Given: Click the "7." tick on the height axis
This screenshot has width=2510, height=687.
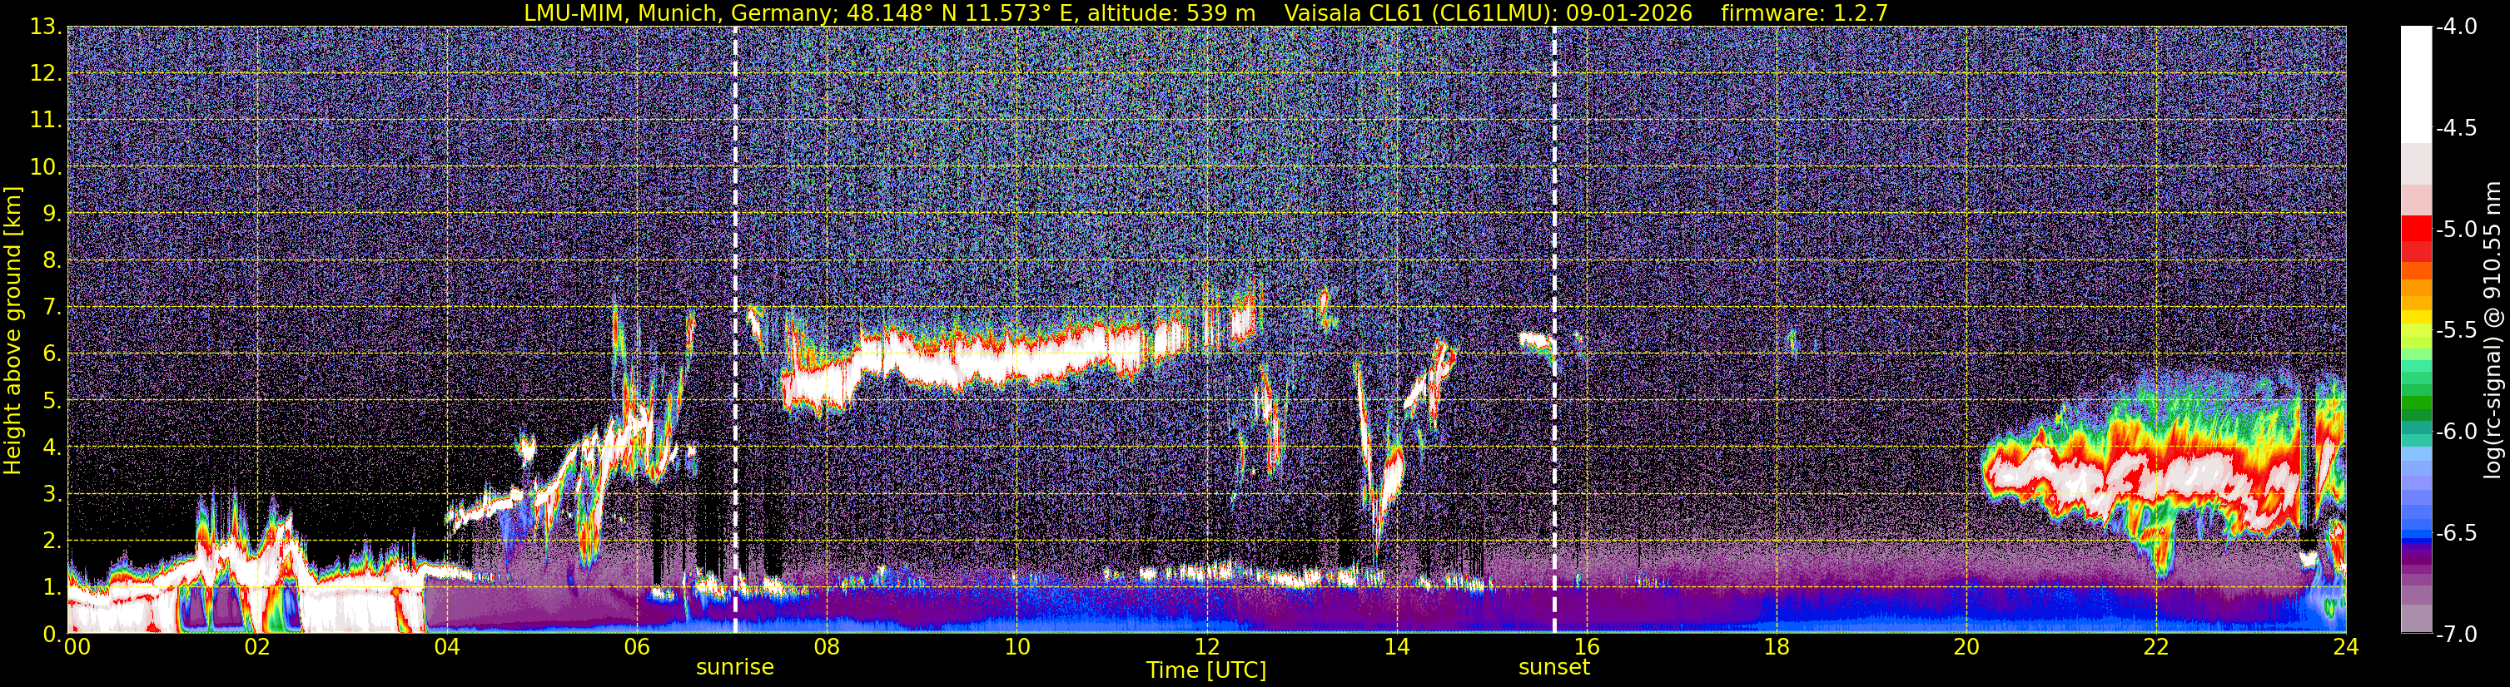Looking at the screenshot, I should tap(52, 308).
